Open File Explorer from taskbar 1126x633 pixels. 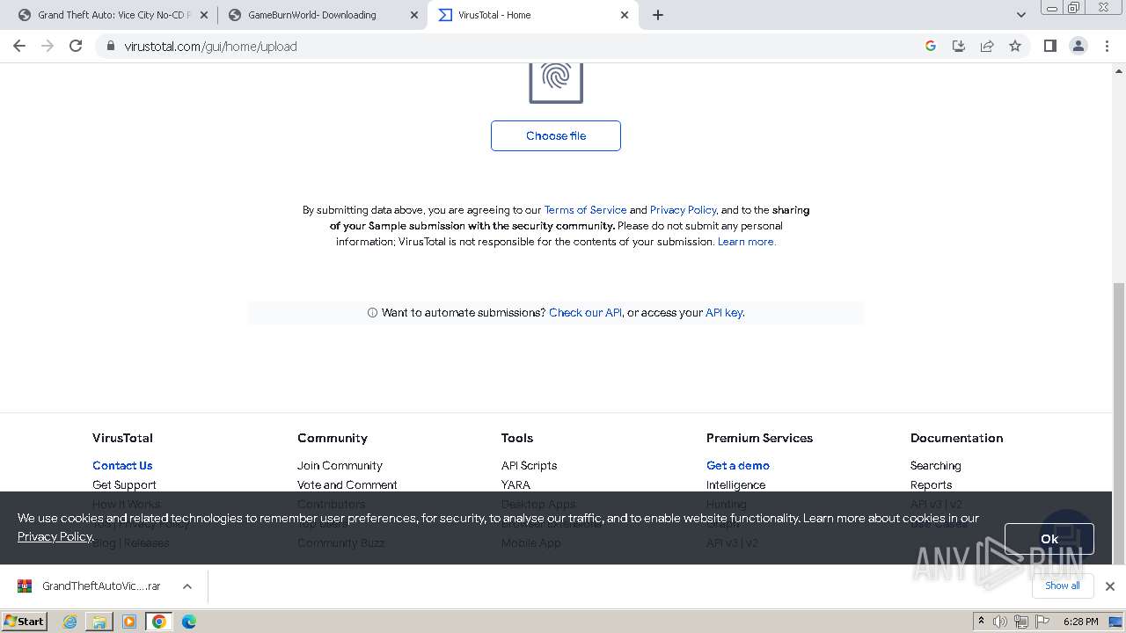point(99,622)
